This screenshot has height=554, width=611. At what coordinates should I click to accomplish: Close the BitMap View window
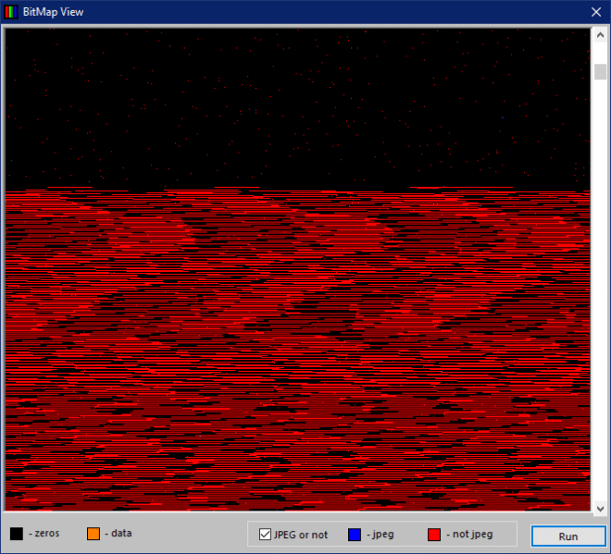pos(596,12)
